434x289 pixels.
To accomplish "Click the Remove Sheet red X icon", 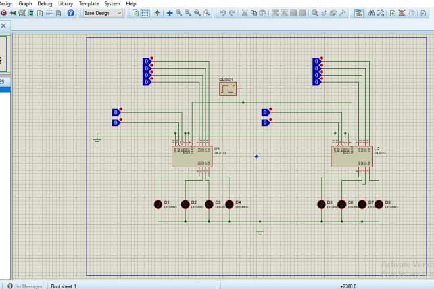I will pyautogui.click(x=402, y=13).
